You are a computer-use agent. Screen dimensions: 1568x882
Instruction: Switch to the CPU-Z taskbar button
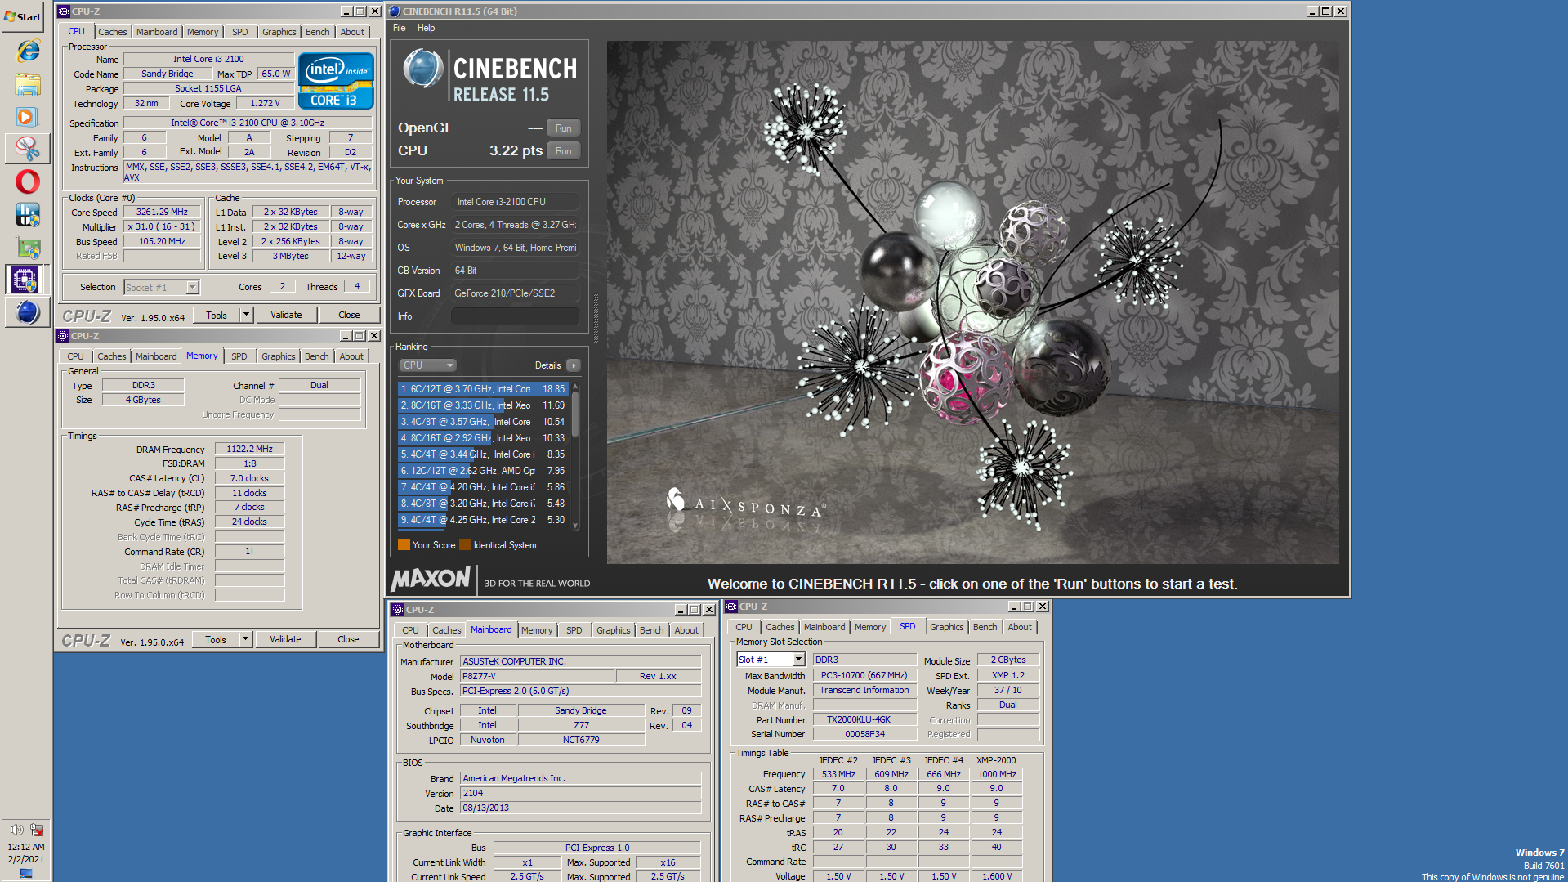coord(27,280)
